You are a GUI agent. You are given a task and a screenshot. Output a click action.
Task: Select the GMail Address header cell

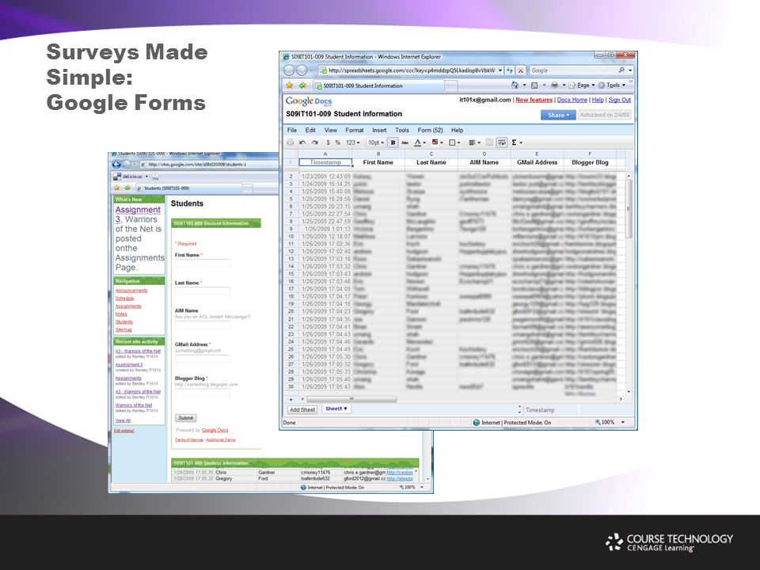click(x=537, y=162)
